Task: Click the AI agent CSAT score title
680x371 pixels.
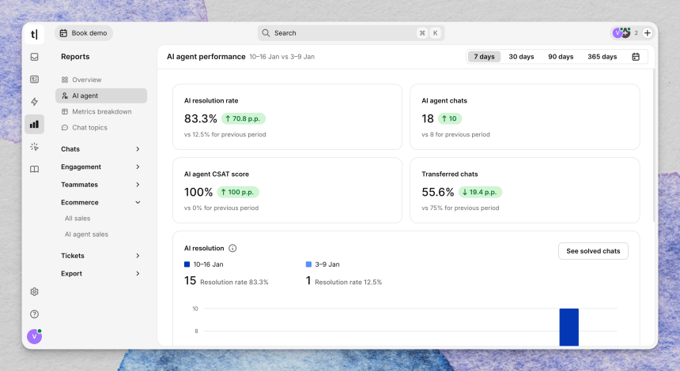Action: pos(217,174)
